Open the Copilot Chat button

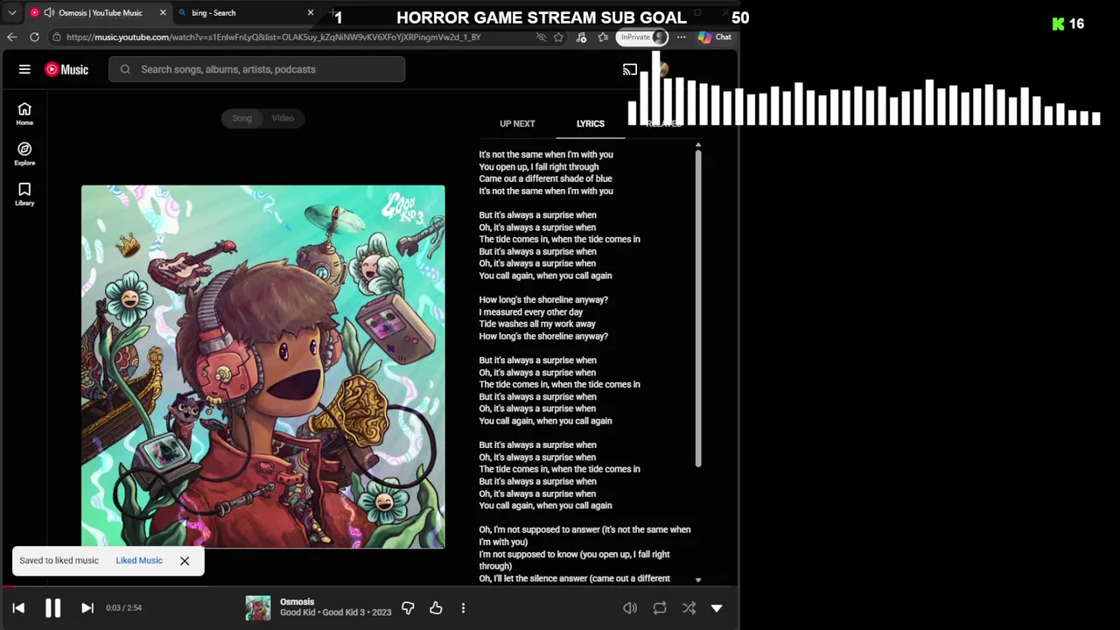pyautogui.click(x=715, y=37)
